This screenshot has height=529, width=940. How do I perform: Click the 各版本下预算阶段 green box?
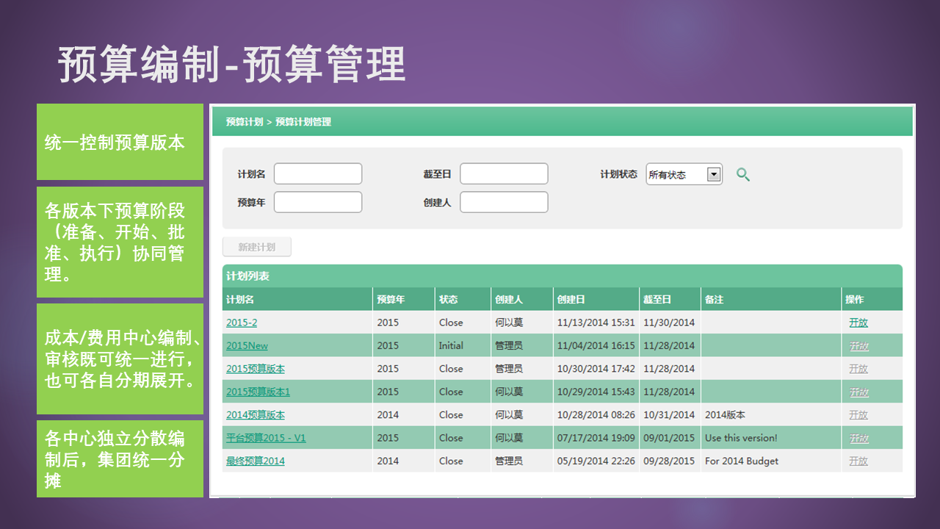point(120,242)
